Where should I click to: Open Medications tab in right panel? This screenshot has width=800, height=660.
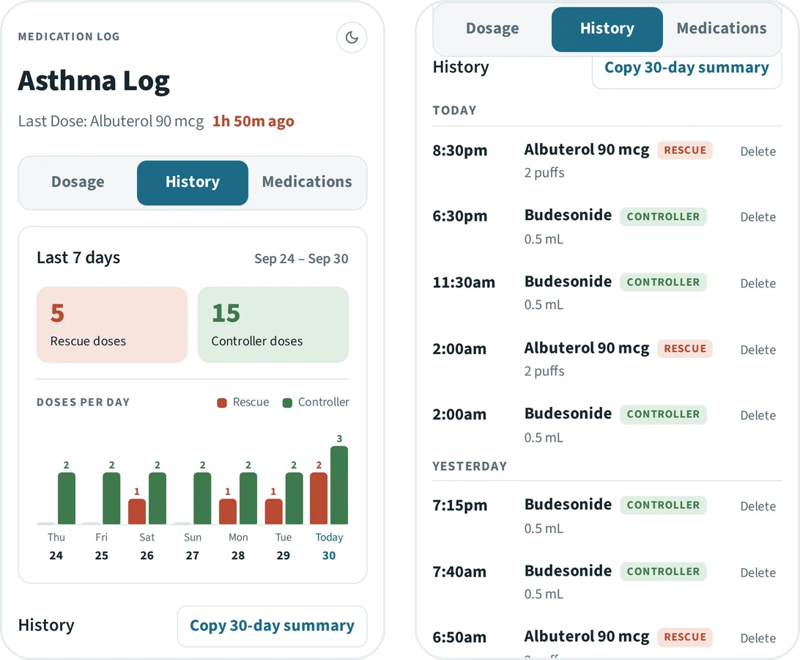click(722, 29)
